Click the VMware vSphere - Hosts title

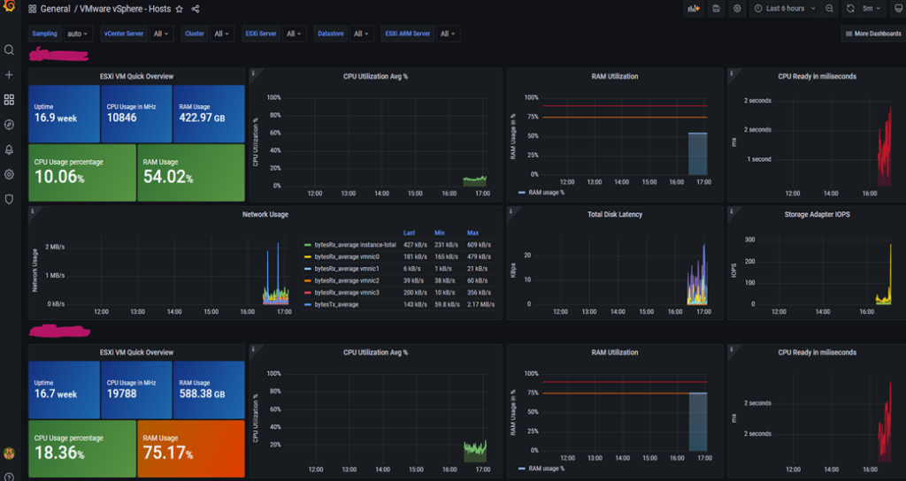[125, 9]
